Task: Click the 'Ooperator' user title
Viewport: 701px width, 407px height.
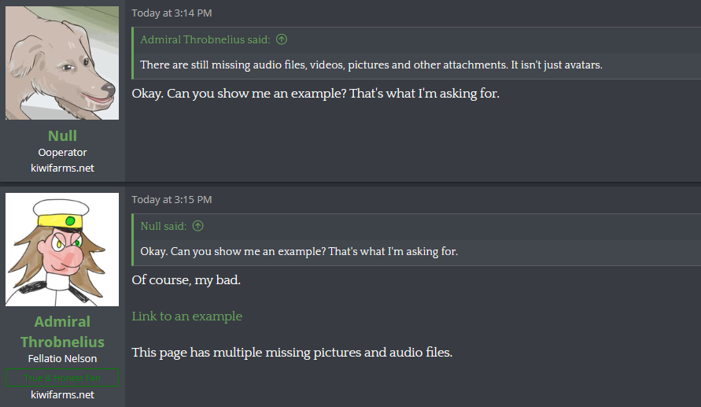Action: click(62, 153)
